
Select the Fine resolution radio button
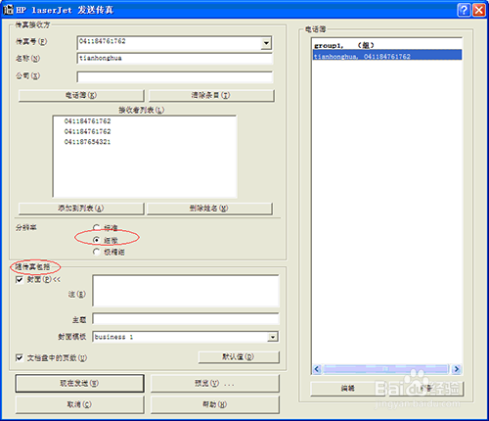(96, 240)
